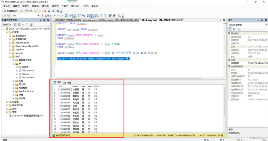Open the 当前连接参数 dropdown in properties panel
The height and width of the screenshot is (141, 268).
[266, 25]
